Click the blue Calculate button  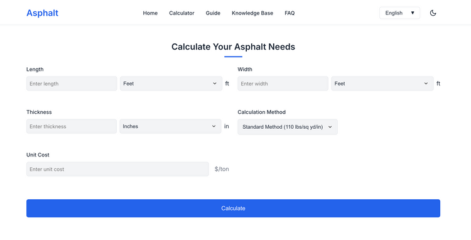point(233,208)
